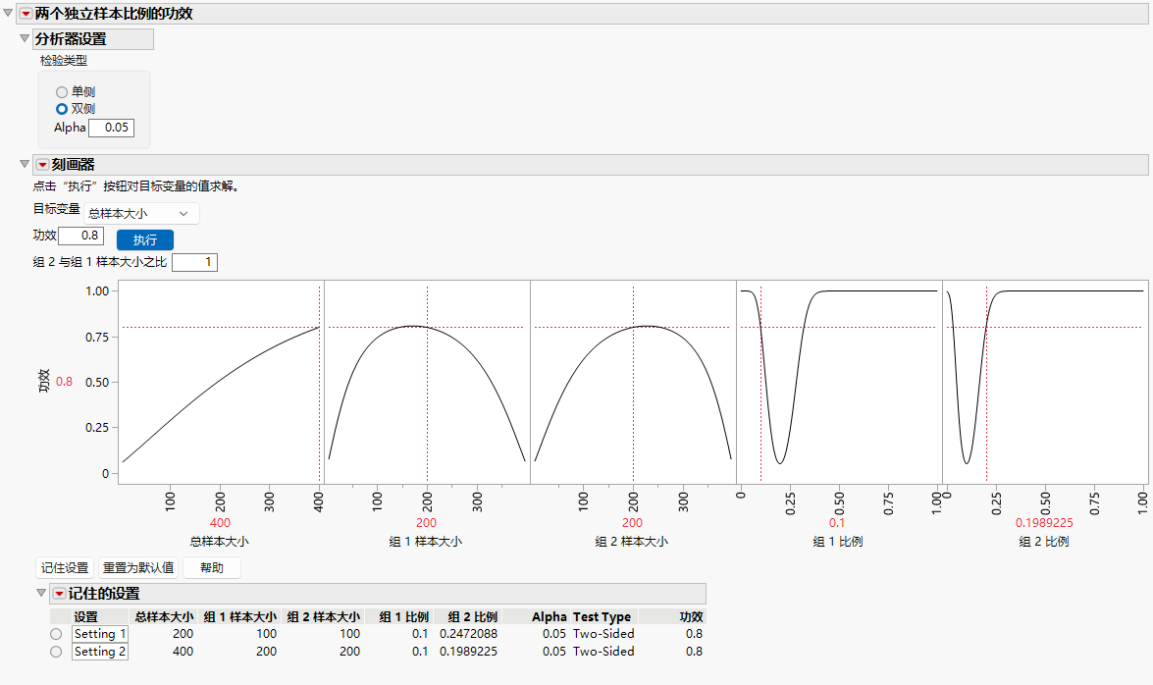Open red triangle menu beside 刻画器

click(42, 164)
